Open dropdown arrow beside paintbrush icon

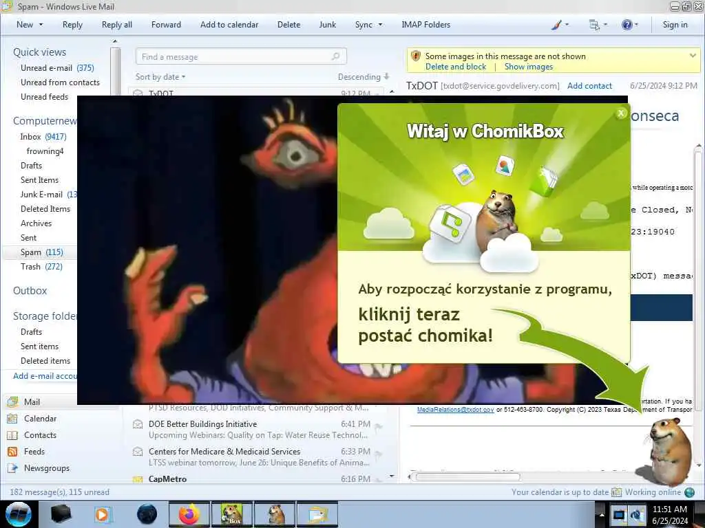(x=567, y=25)
